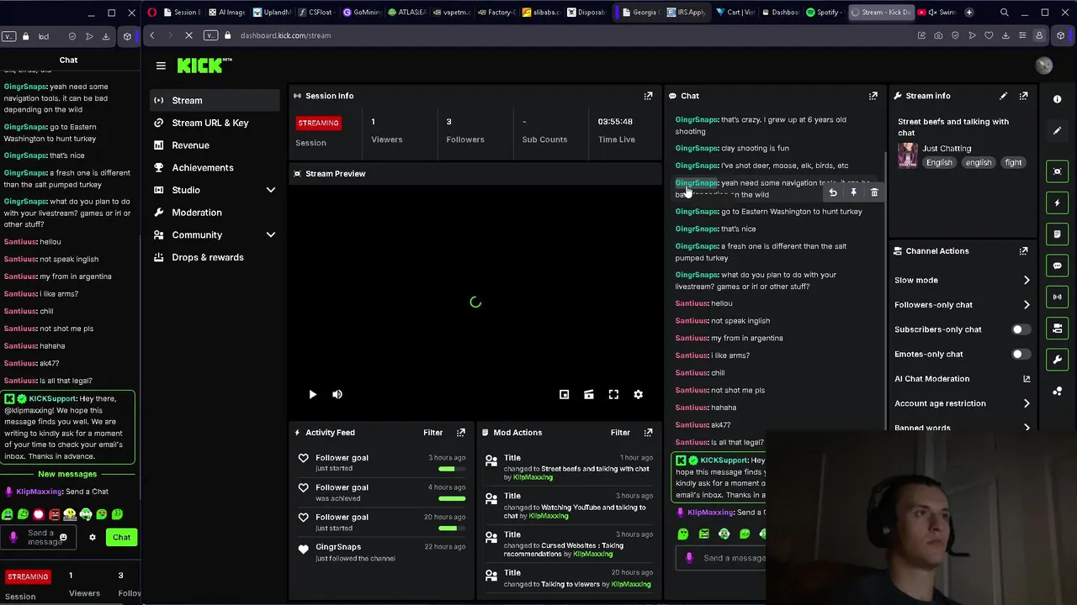Toggle the stream preview widget icon in sidebar
Image resolution: width=1077 pixels, height=605 pixels.
[1057, 171]
